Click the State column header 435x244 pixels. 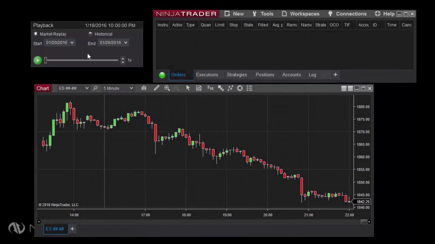[x=248, y=25]
